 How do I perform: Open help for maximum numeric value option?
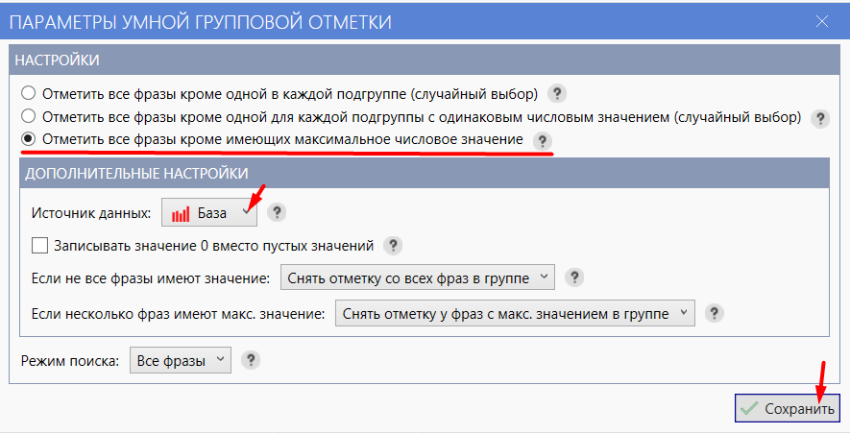[x=542, y=141]
